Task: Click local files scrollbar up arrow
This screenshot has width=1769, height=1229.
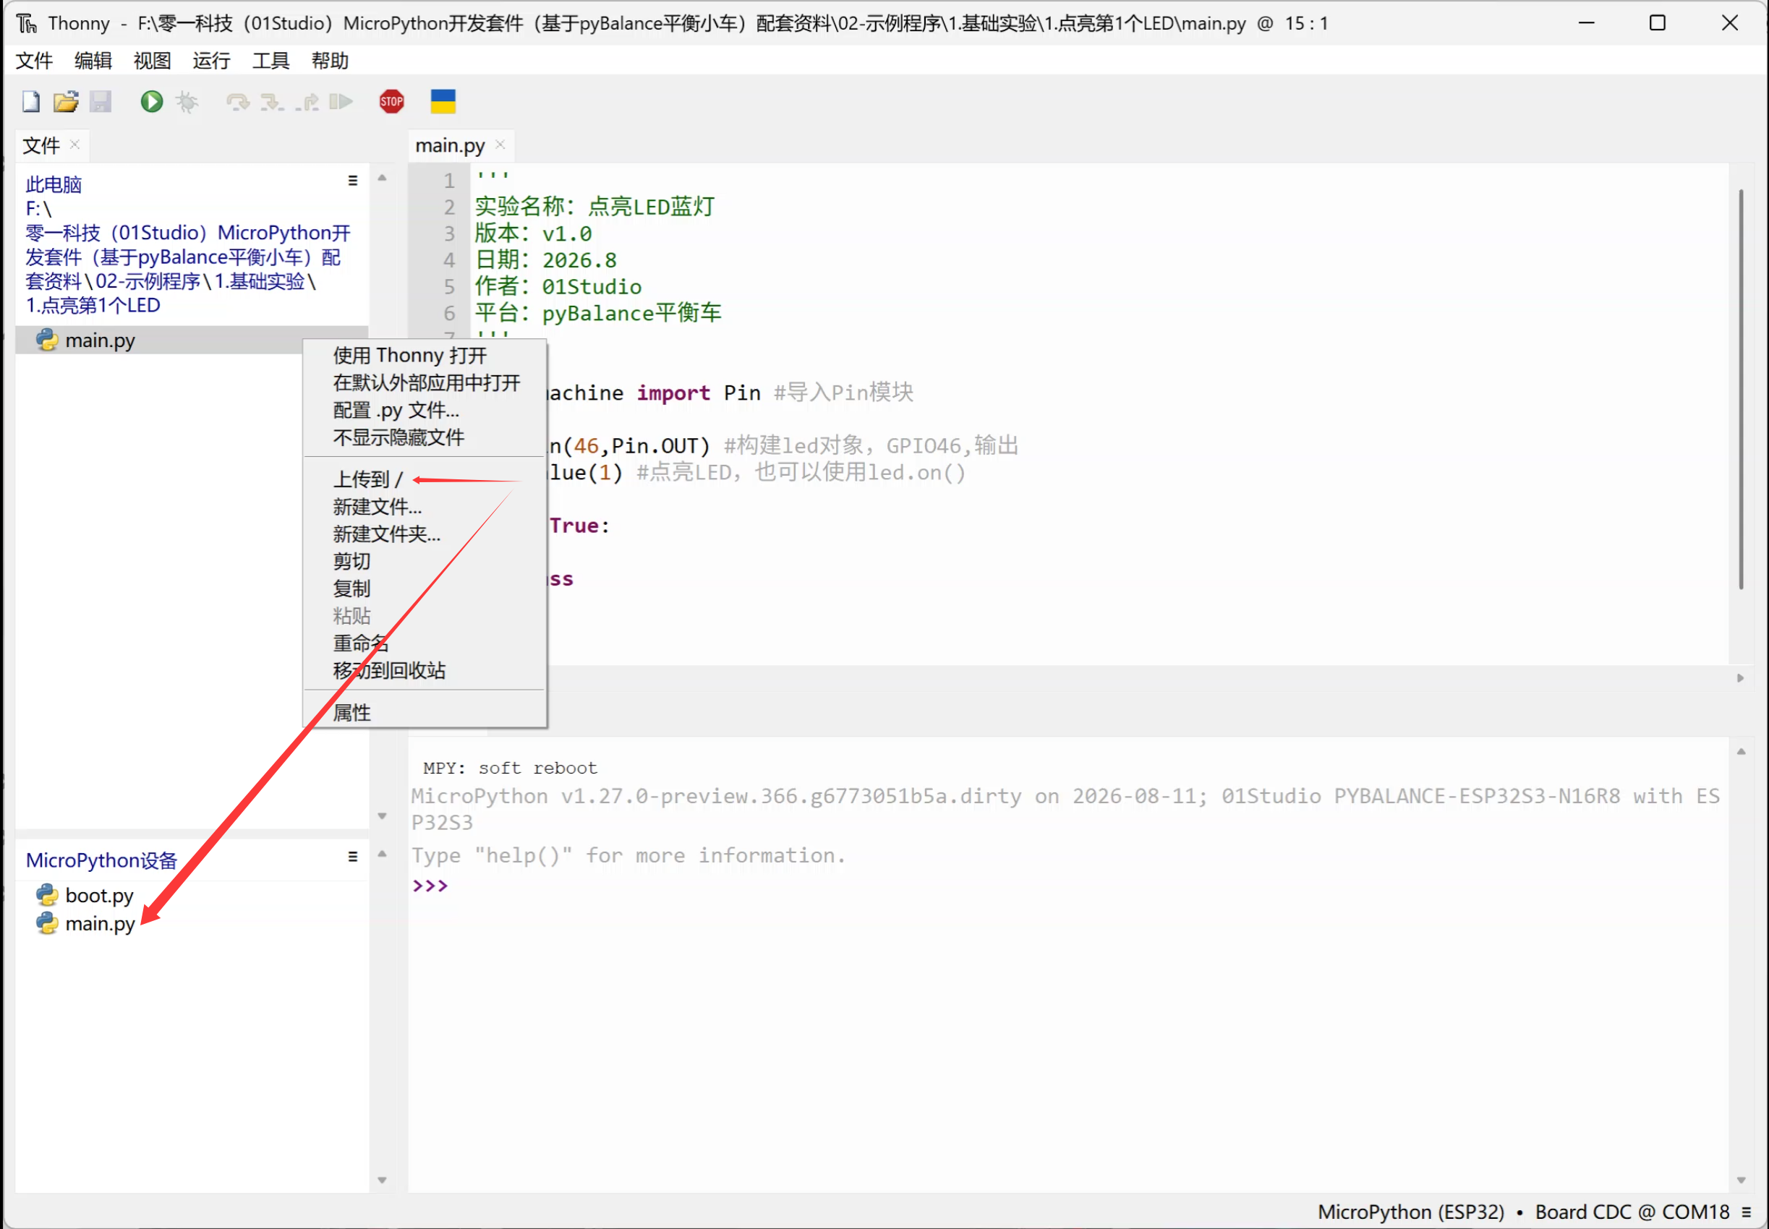Action: tap(382, 178)
